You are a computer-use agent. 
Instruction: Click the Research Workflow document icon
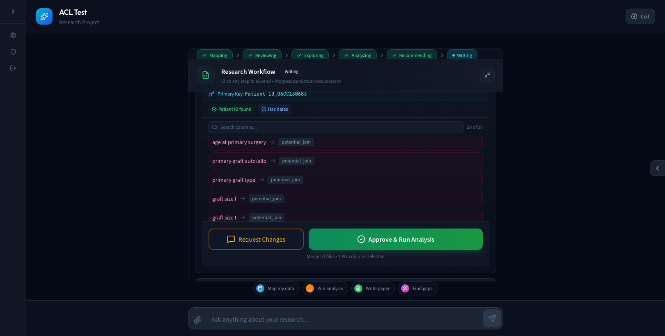coord(206,75)
